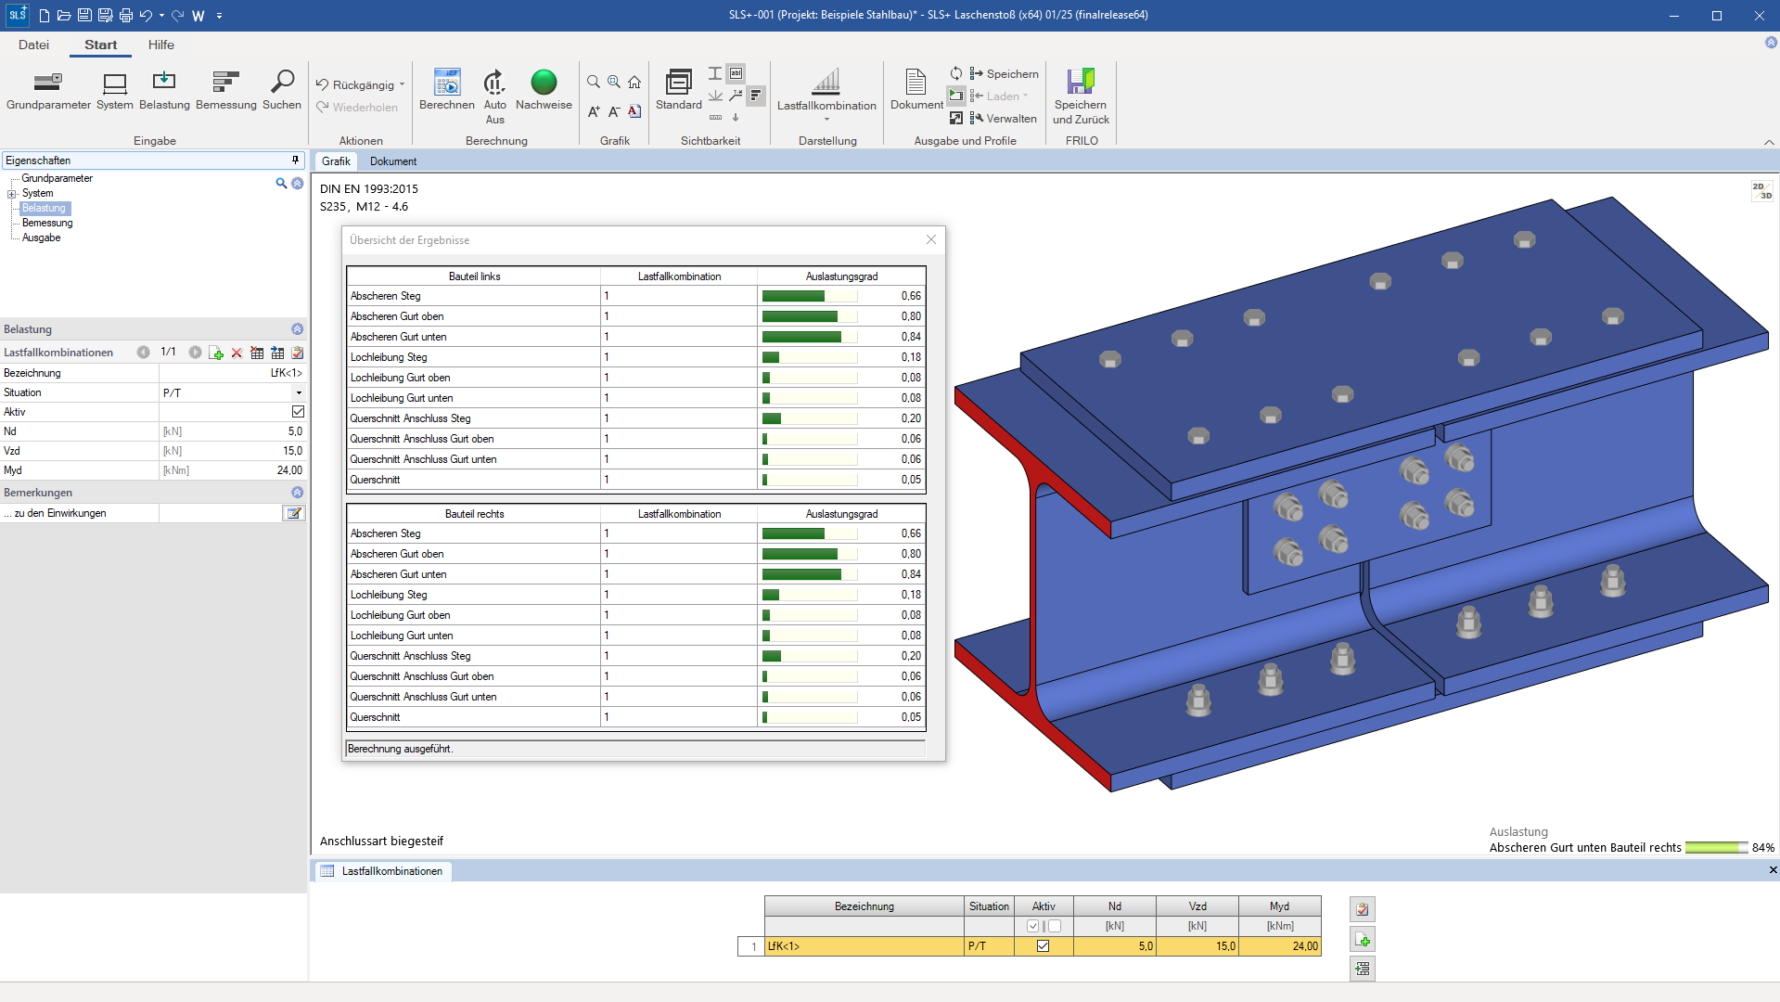Toggle the I-beam dimension visibility icon

715,73
